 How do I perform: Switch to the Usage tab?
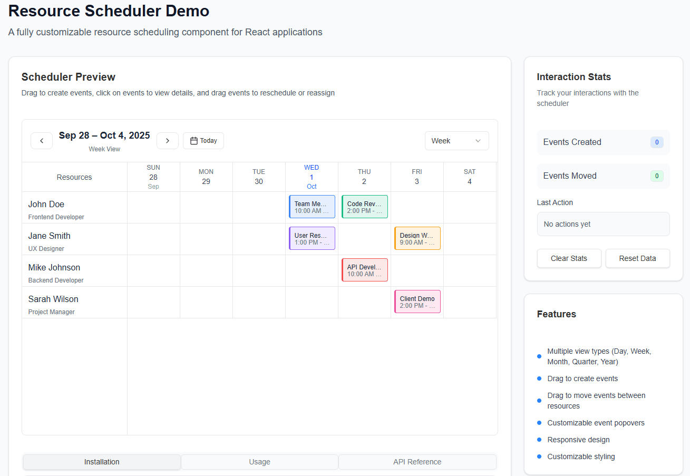pyautogui.click(x=259, y=462)
